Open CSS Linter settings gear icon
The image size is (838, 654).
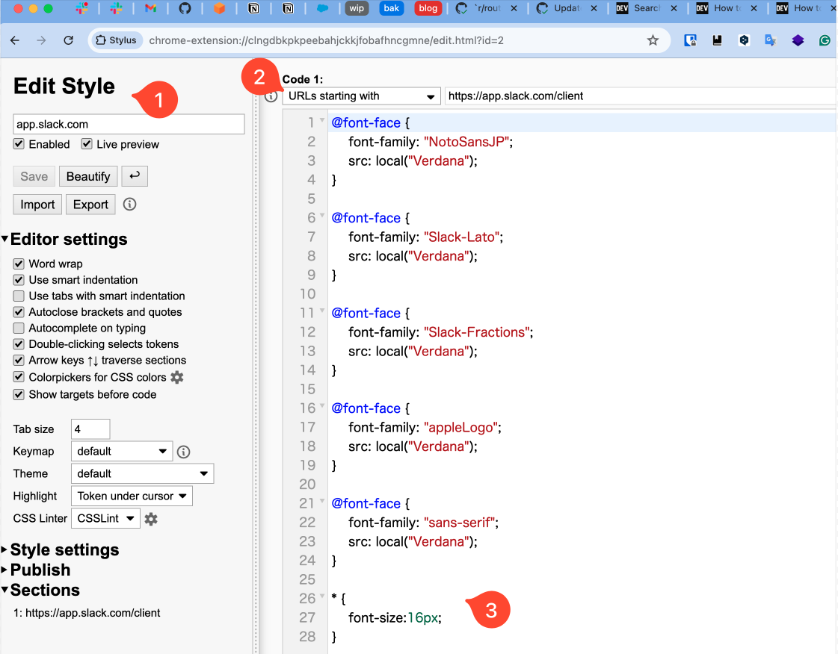[x=151, y=519]
